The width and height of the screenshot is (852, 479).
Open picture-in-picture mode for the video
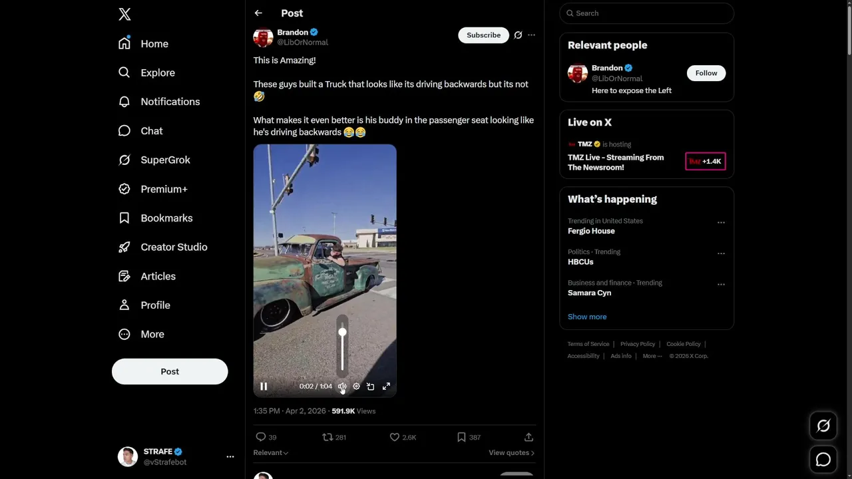[x=371, y=387]
